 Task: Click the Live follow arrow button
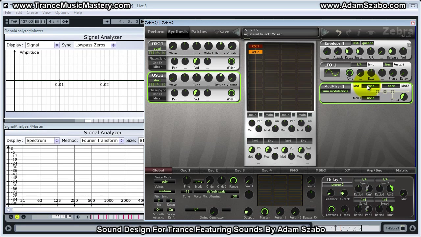tap(107, 22)
